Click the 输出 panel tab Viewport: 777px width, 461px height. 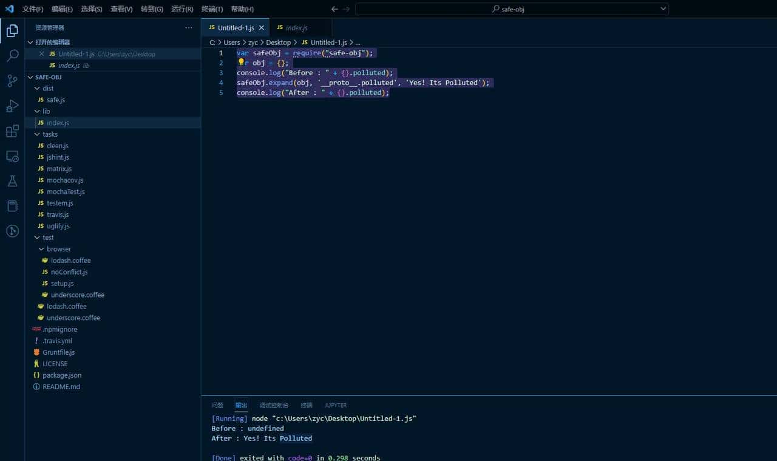[240, 405]
